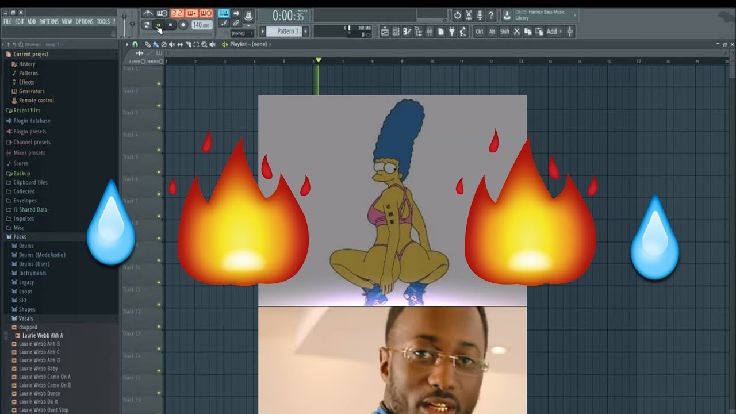Click the pause button in transport
The width and height of the screenshot is (736, 414).
[159, 25]
